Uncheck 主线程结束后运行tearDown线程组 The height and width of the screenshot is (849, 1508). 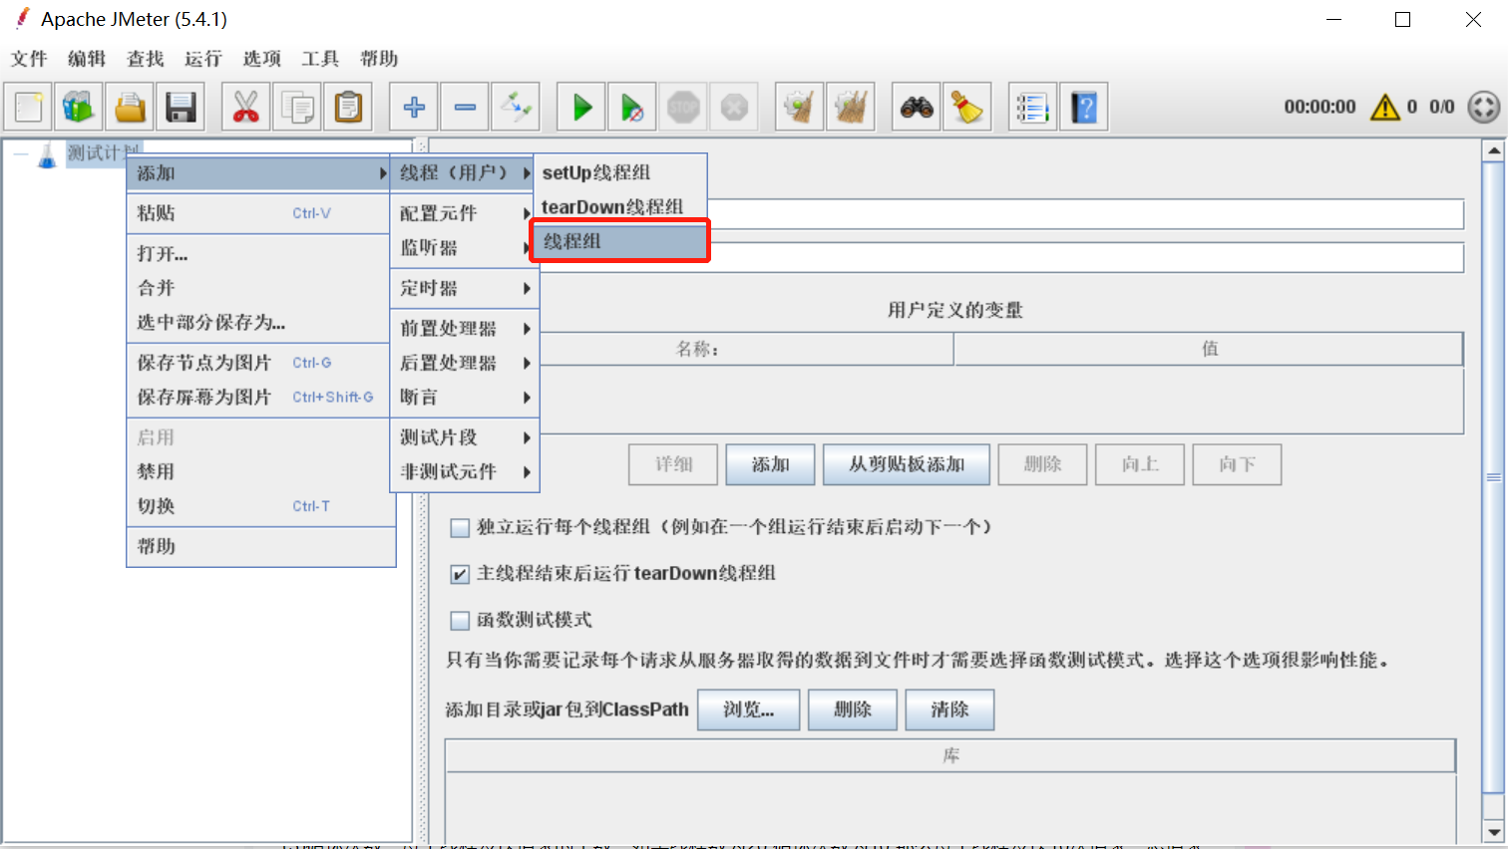click(460, 574)
